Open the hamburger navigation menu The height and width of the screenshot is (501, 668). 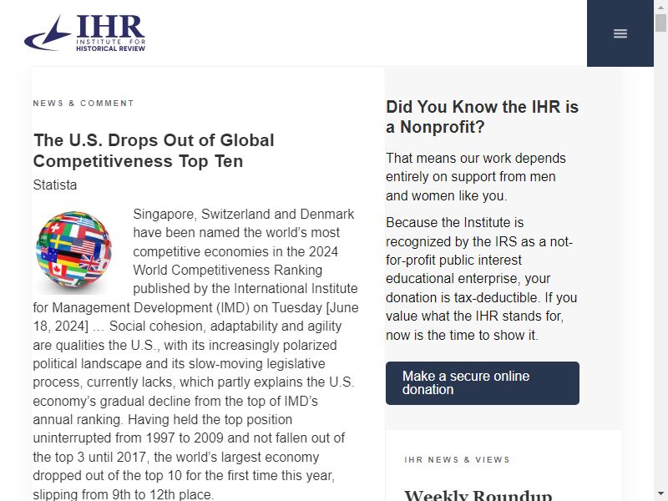click(620, 33)
